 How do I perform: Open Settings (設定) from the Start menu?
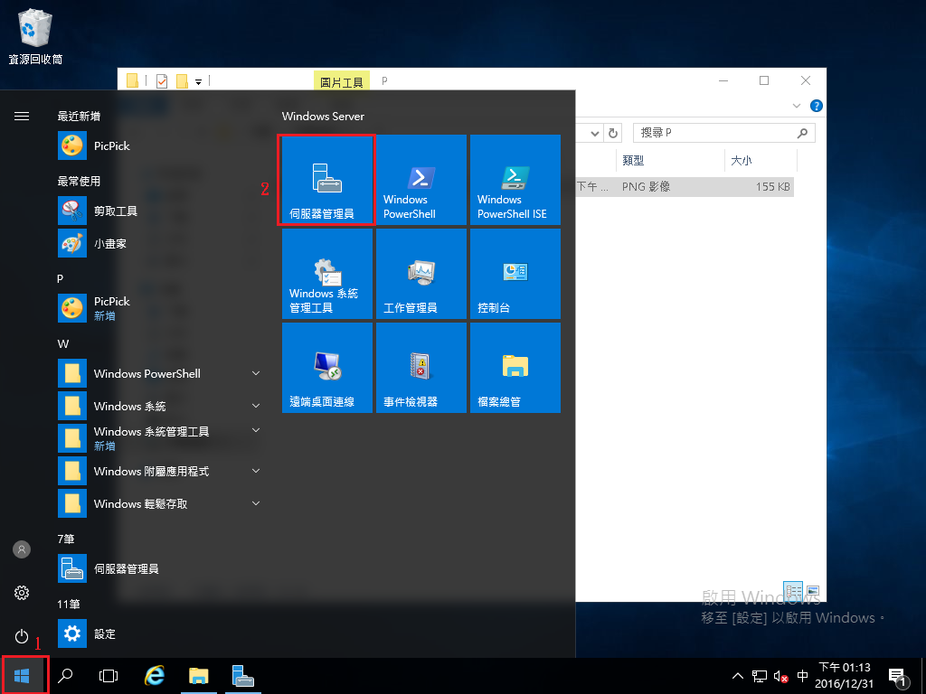click(102, 633)
